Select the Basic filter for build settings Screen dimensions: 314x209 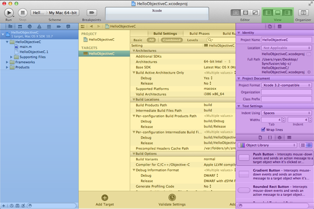pyautogui.click(x=138, y=40)
